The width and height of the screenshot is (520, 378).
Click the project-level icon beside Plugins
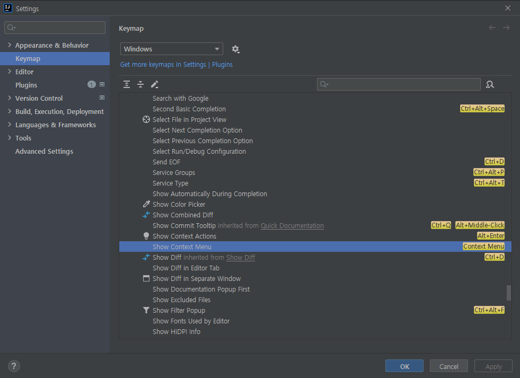tap(102, 84)
